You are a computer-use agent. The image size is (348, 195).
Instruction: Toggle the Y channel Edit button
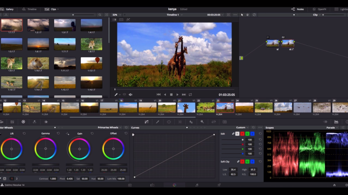(237, 134)
